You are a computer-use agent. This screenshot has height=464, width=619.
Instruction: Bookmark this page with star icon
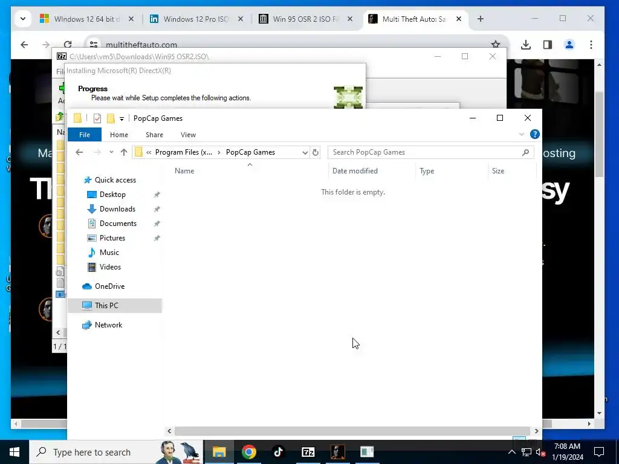point(496,45)
